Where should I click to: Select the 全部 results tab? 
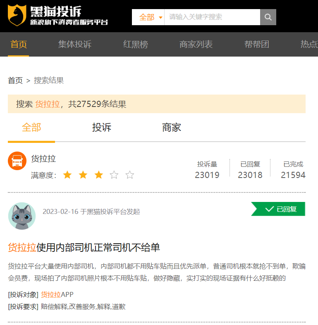click(x=31, y=127)
